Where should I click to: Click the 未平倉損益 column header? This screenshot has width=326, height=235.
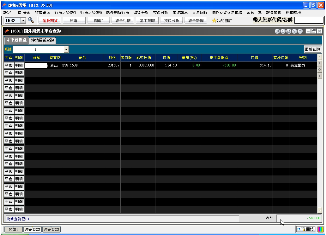click(x=219, y=58)
